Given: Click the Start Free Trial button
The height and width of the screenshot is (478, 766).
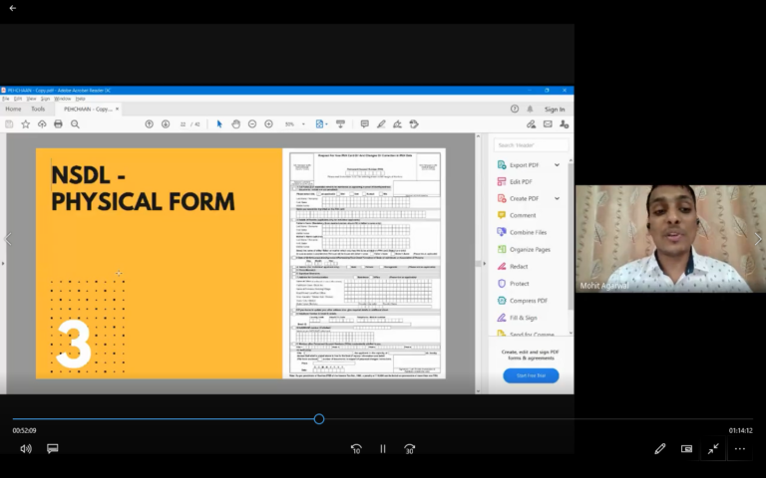Looking at the screenshot, I should pos(531,375).
